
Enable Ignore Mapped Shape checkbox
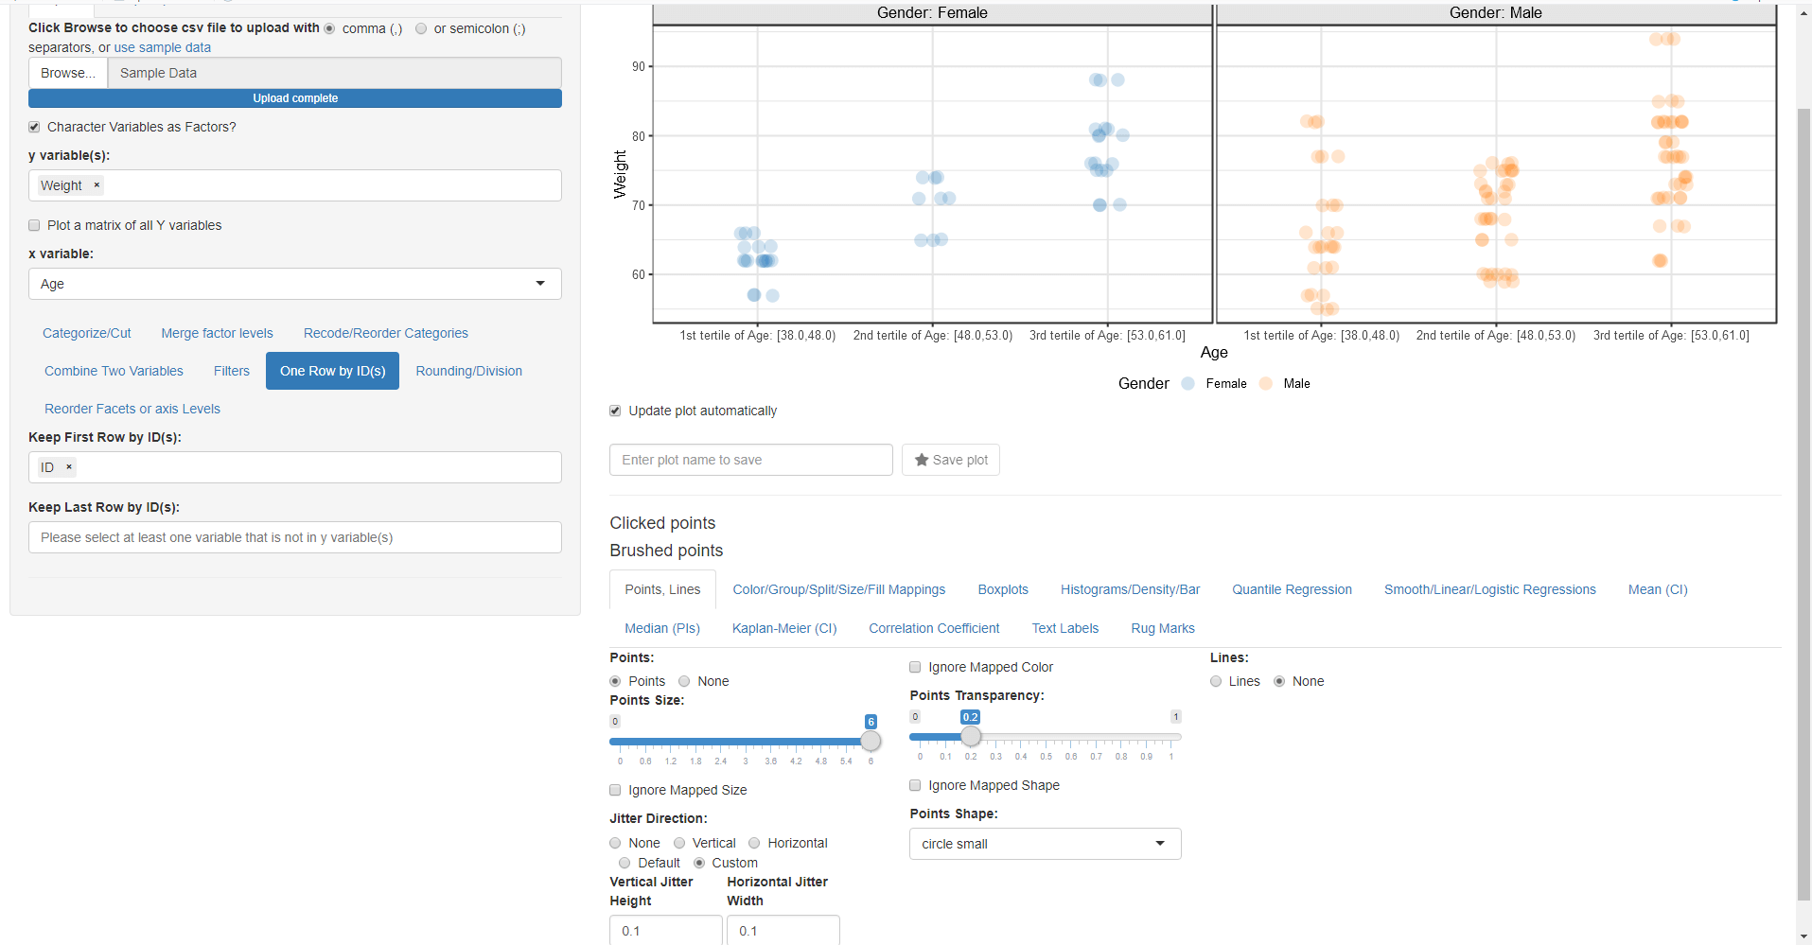[915, 785]
